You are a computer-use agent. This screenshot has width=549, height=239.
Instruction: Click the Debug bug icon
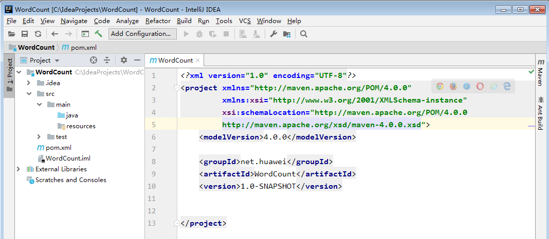coord(199,34)
